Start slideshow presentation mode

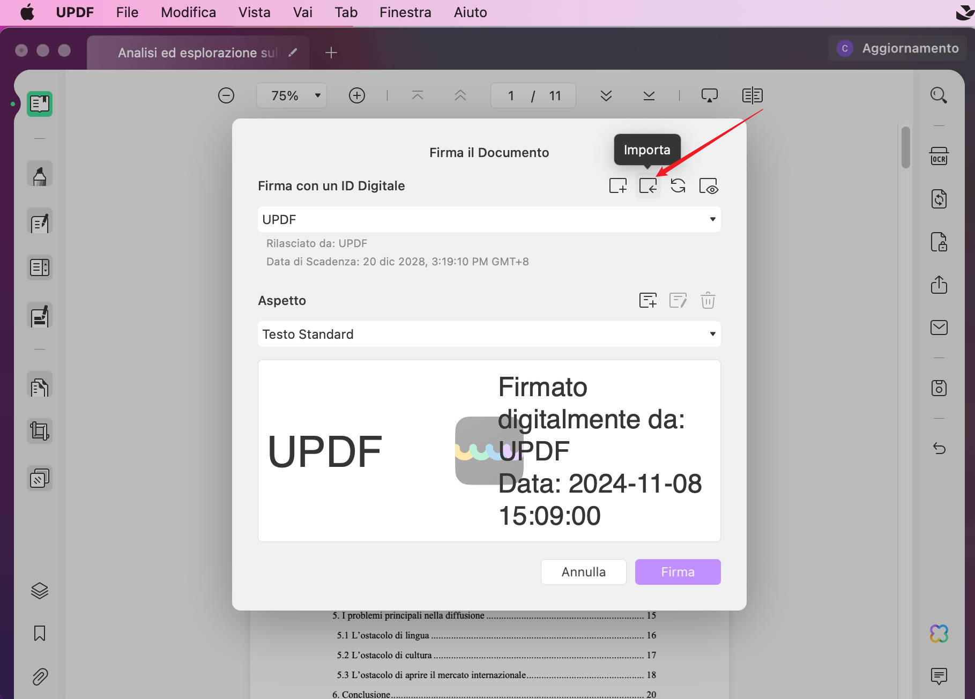710,95
